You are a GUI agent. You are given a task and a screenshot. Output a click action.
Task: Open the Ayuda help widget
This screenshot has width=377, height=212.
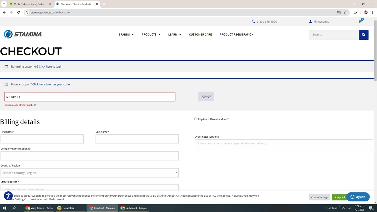click(358, 197)
